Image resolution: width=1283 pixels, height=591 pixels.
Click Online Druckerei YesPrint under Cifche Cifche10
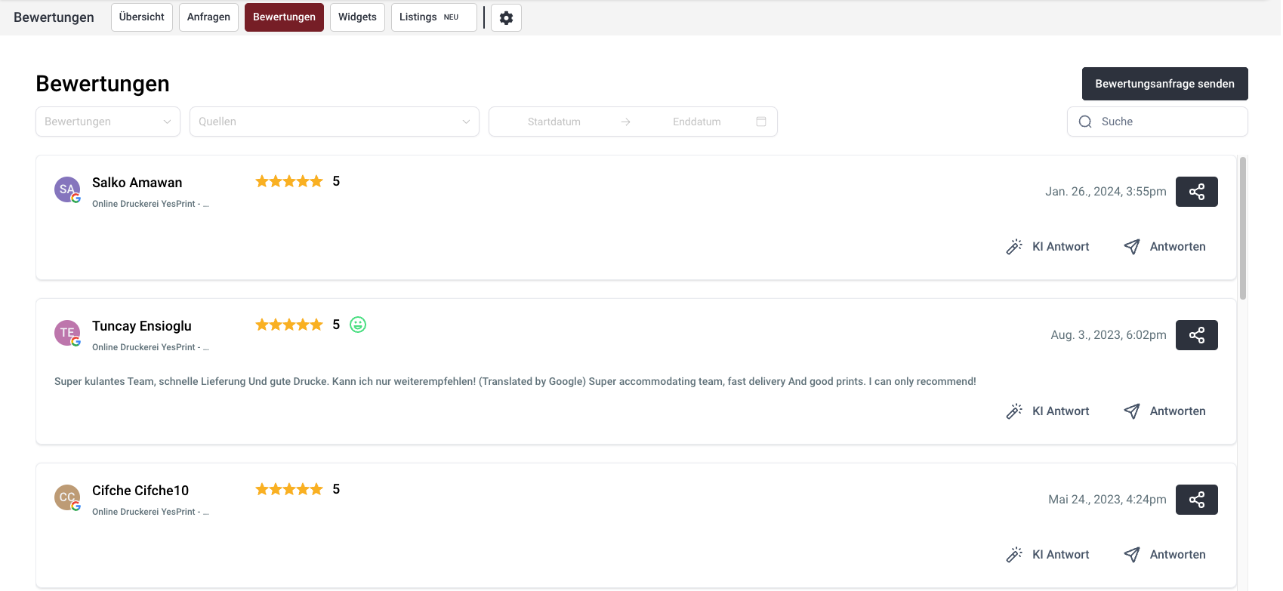point(150,512)
